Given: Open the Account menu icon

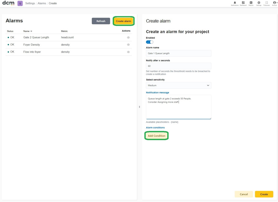Looking at the screenshot, I should (x=275, y=3).
